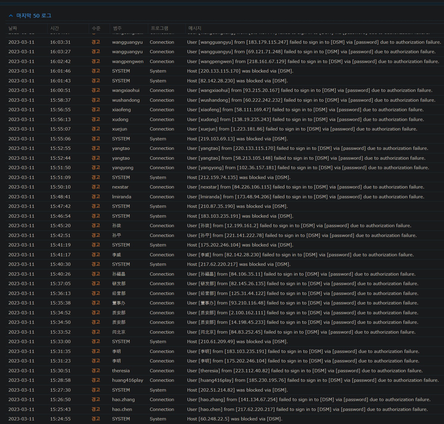Click message 'Host [212.159.74.135] was blocked'
The image size is (444, 424).
[239, 178]
